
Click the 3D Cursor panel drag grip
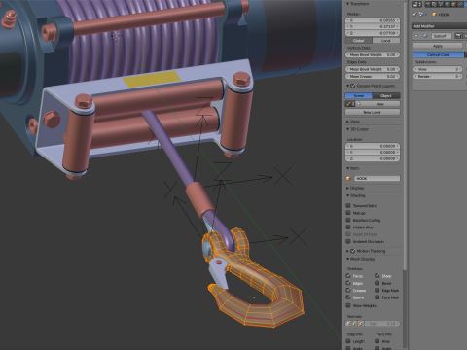[398, 129]
